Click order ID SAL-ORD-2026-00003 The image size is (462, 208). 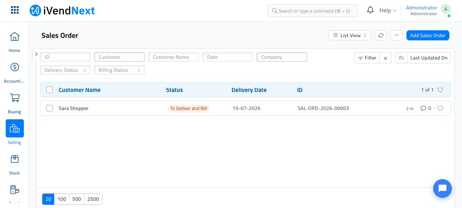click(x=323, y=108)
